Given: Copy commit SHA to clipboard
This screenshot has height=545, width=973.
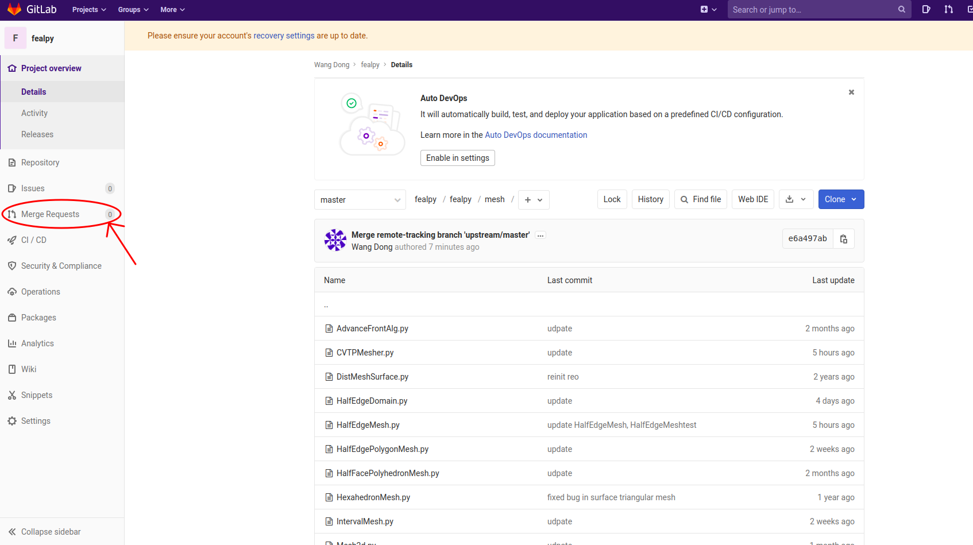Looking at the screenshot, I should 844,238.
